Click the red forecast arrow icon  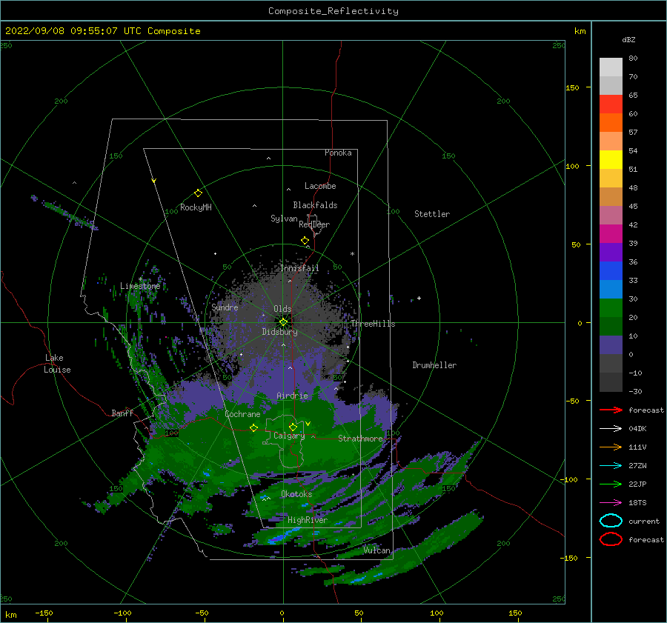[611, 410]
